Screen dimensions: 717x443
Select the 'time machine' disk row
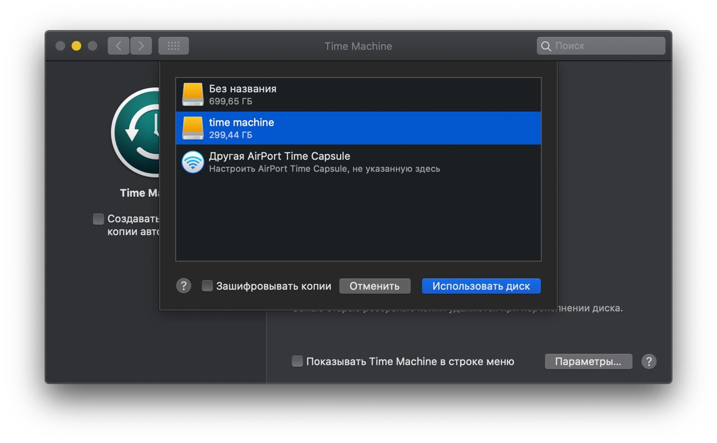358,128
